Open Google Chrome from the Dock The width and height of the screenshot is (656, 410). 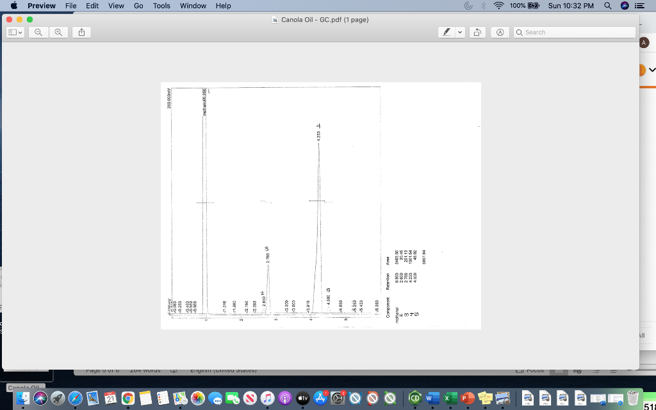[127, 398]
